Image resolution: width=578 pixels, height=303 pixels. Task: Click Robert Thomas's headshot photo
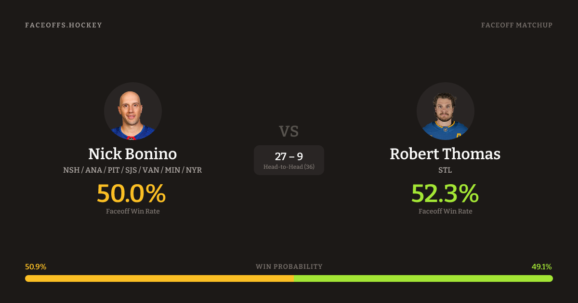tap(445, 111)
